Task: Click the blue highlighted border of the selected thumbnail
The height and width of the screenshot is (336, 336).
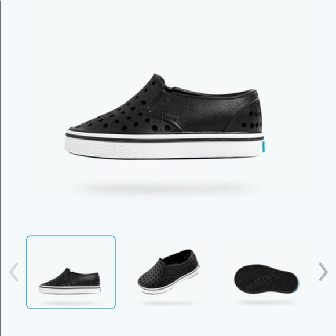Action: [x=71, y=236]
